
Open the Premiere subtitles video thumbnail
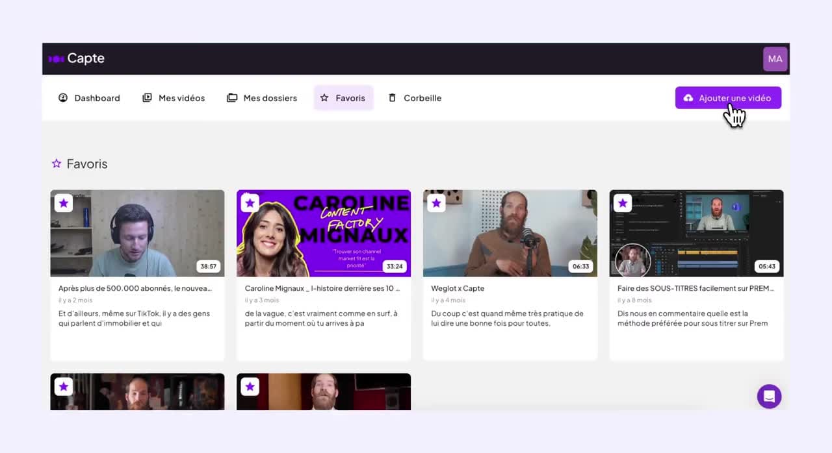tap(696, 234)
